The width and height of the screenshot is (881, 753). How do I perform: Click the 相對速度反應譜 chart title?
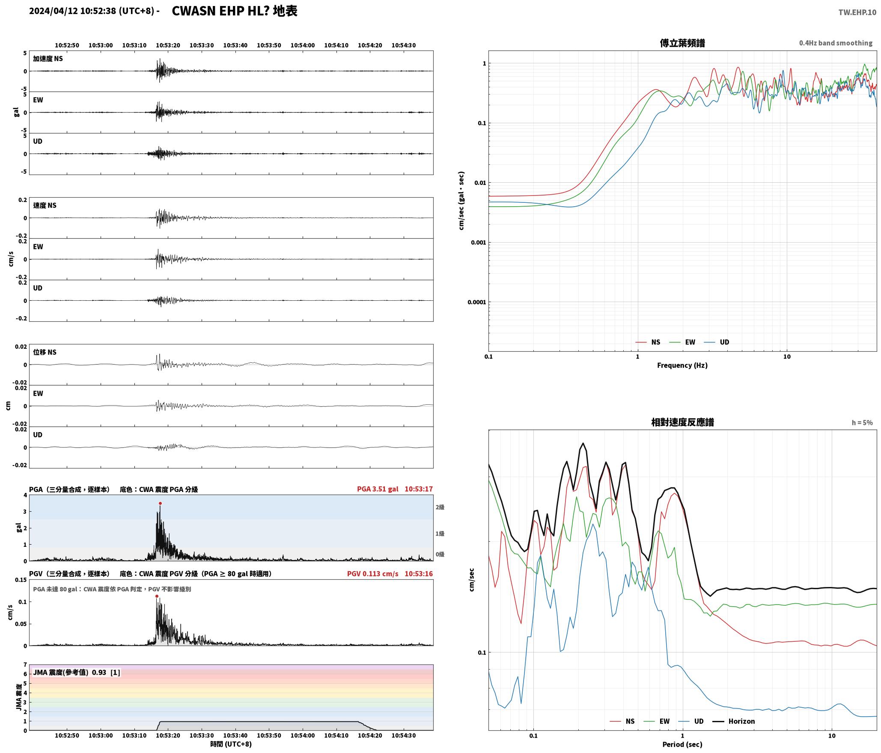pos(682,422)
